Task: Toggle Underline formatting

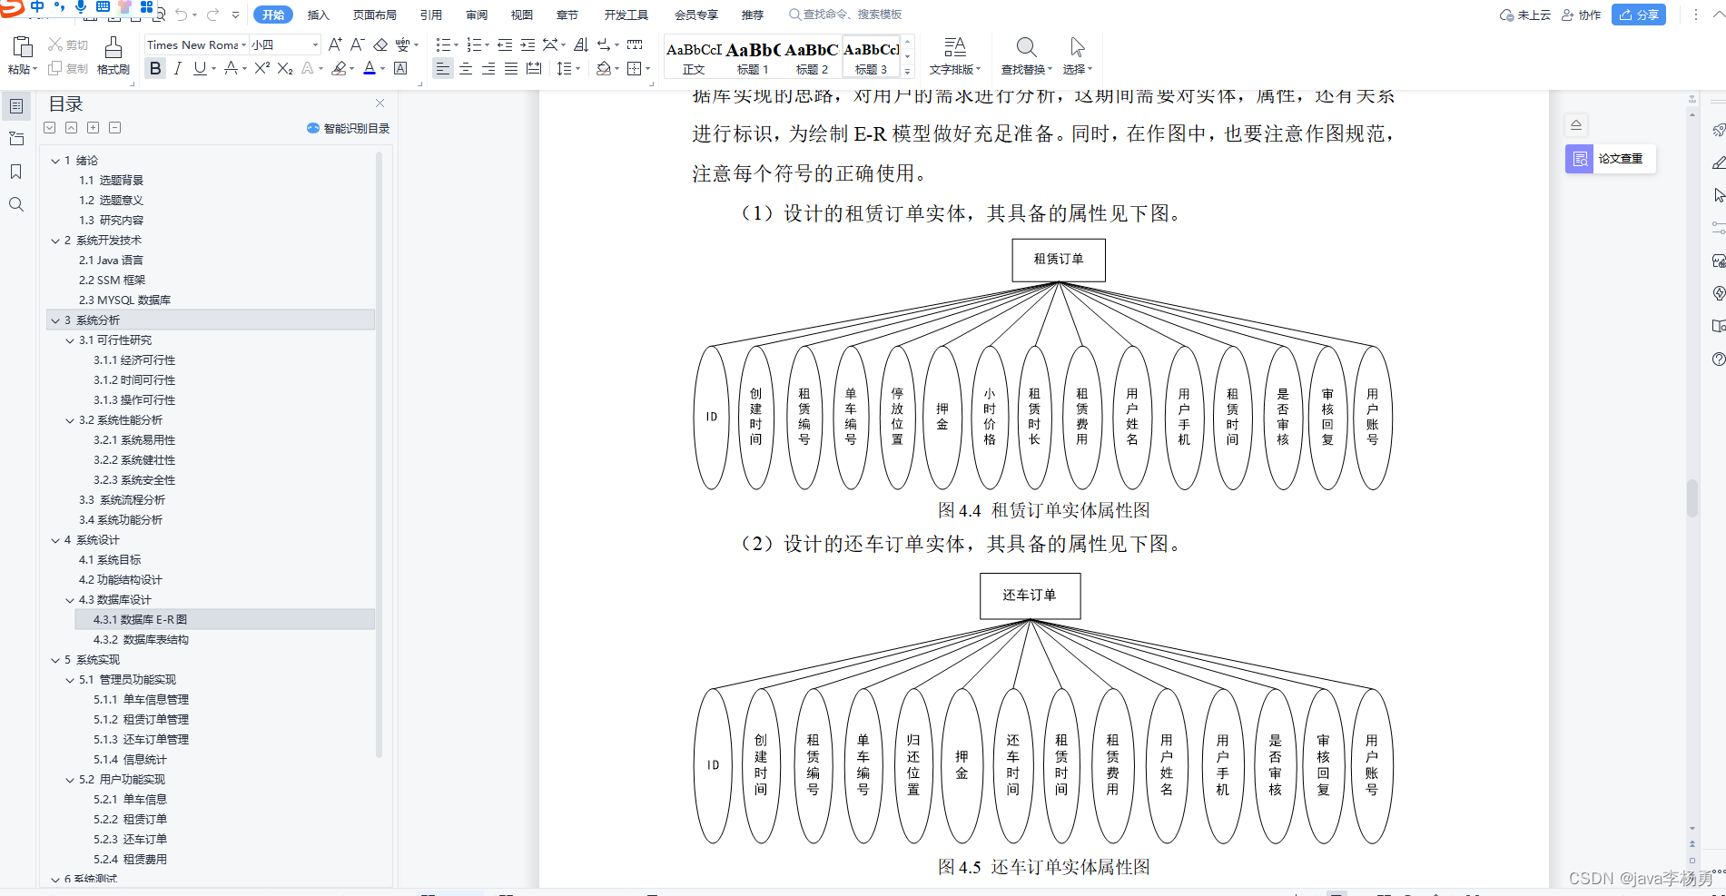Action: 200,68
